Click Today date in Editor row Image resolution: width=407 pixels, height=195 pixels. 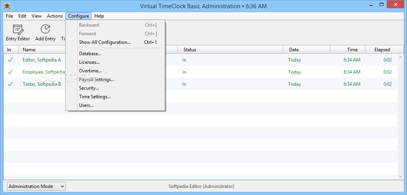point(294,60)
